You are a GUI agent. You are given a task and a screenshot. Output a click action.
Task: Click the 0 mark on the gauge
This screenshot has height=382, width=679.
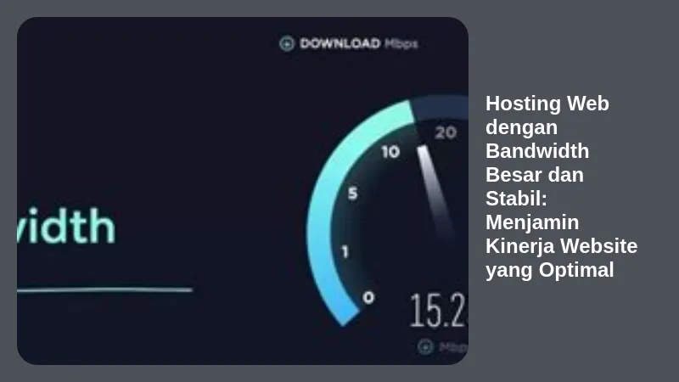tap(368, 298)
